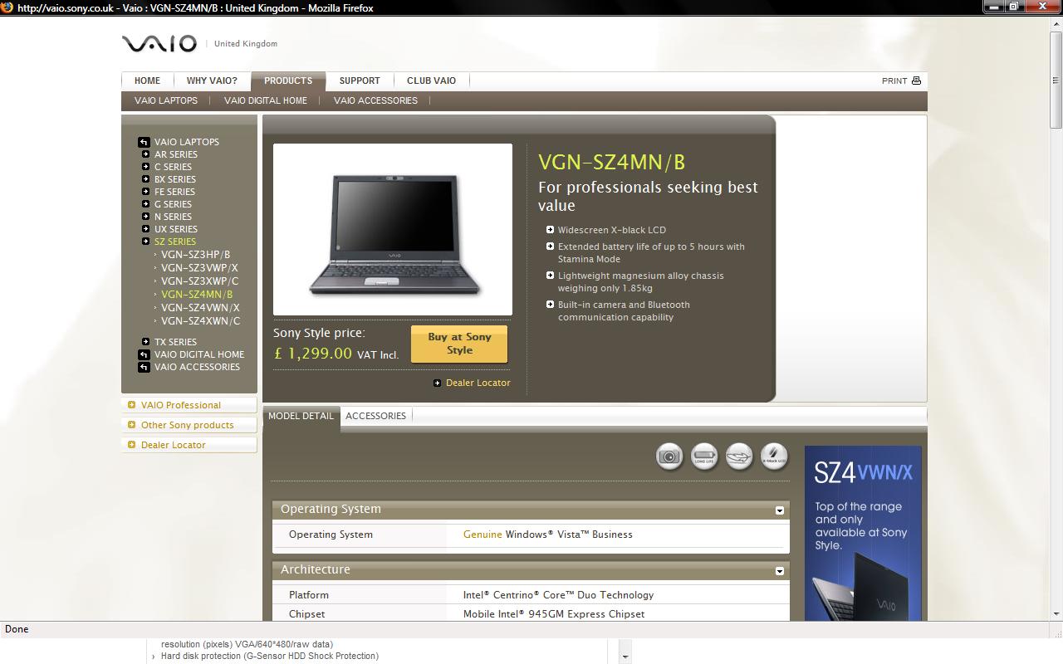1063x664 pixels.
Task: Select the VGN-SZ4VWN/X model
Action: pos(200,308)
